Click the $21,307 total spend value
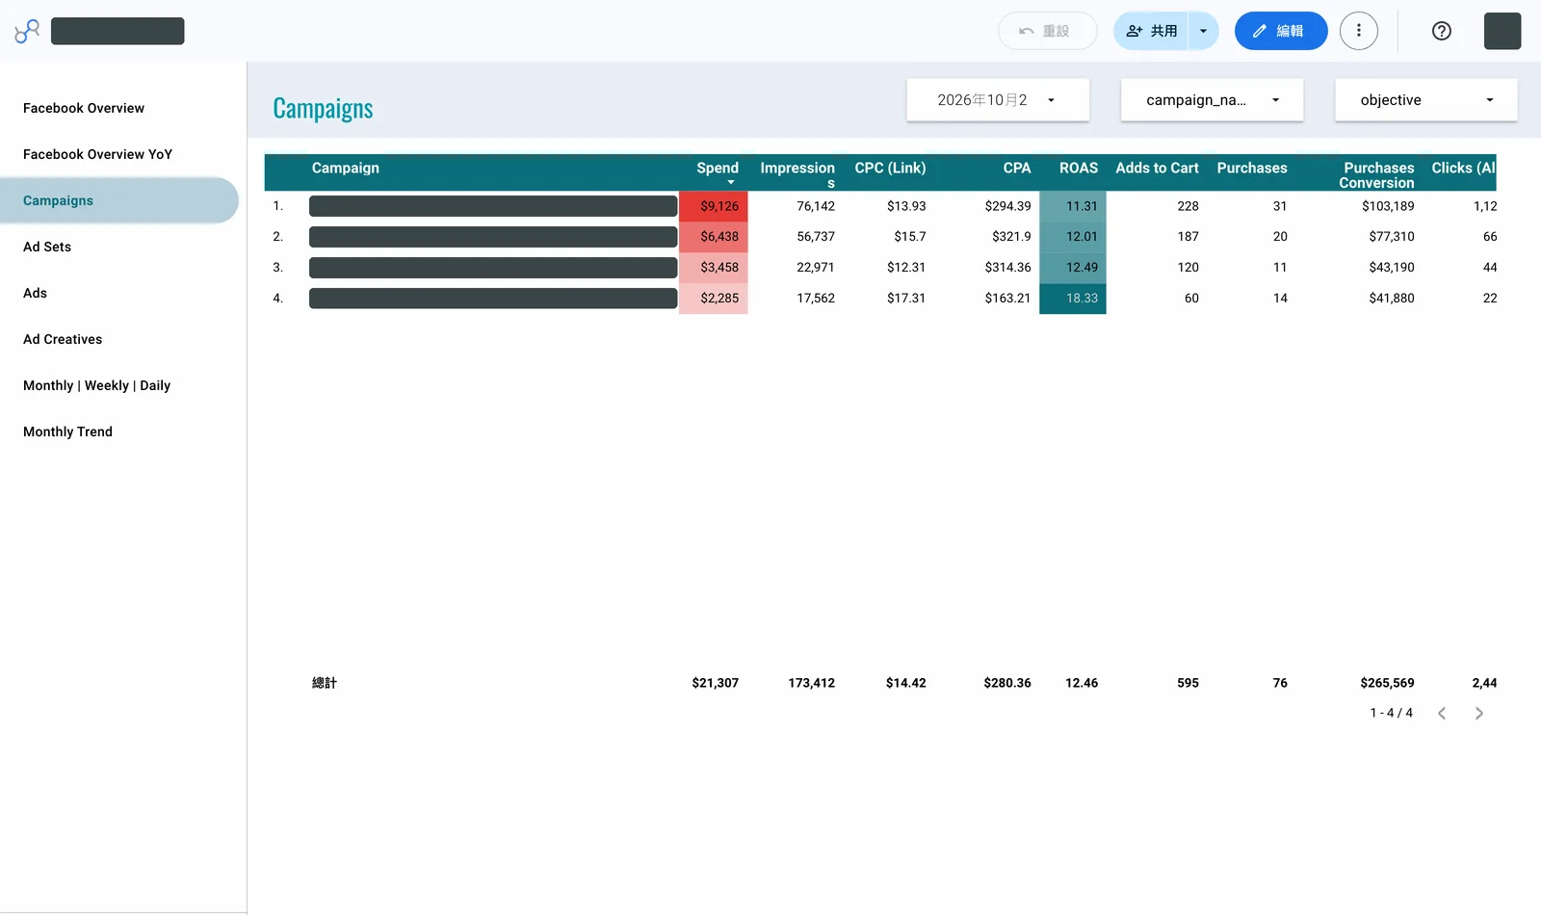The width and height of the screenshot is (1541, 915). pyautogui.click(x=715, y=683)
